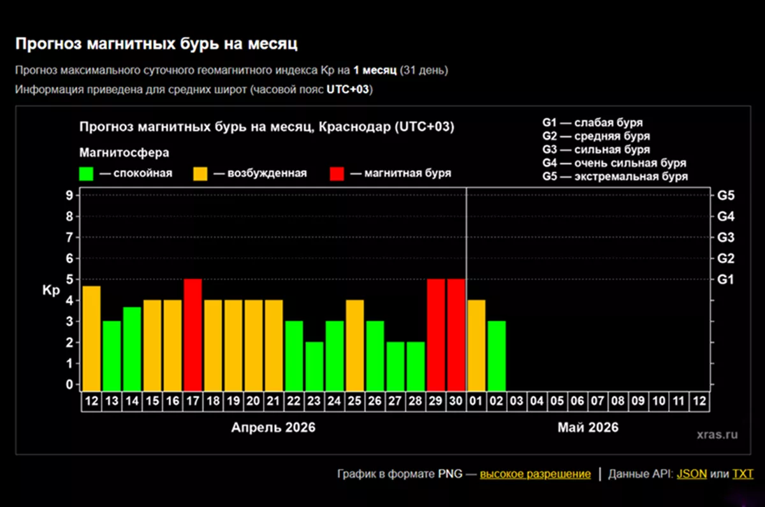This screenshot has width=765, height=507.
Task: Click the date label 14 under the chart
Action: [132, 401]
